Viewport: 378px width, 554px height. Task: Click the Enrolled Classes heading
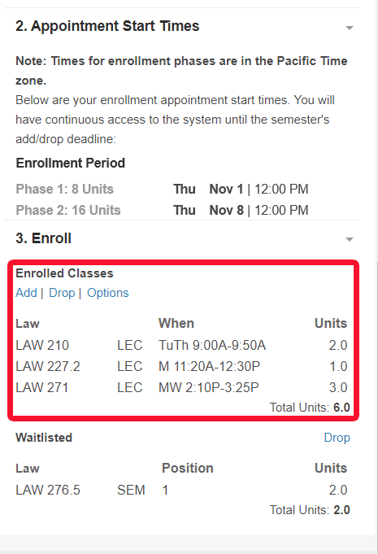[x=64, y=273]
